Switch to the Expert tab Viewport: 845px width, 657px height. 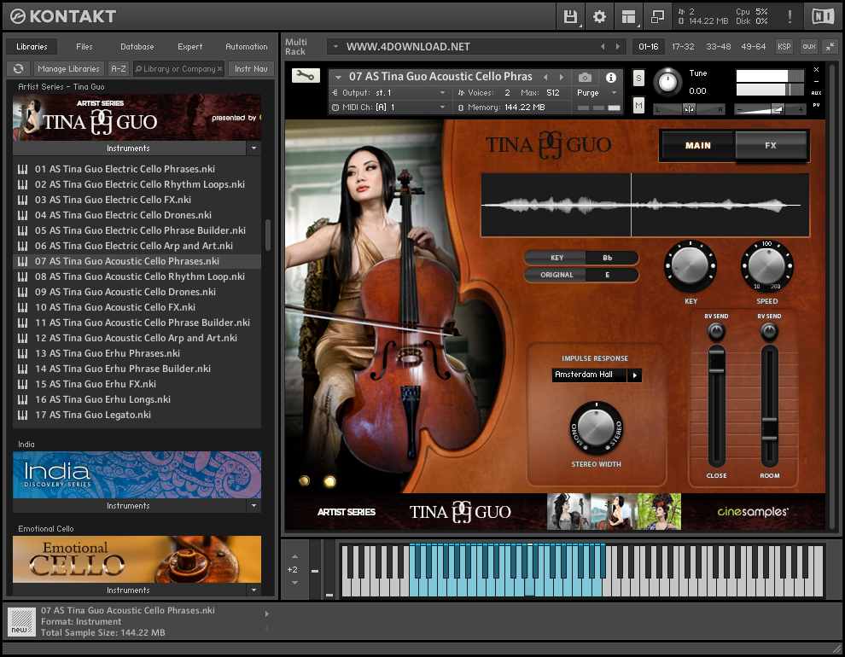point(189,47)
